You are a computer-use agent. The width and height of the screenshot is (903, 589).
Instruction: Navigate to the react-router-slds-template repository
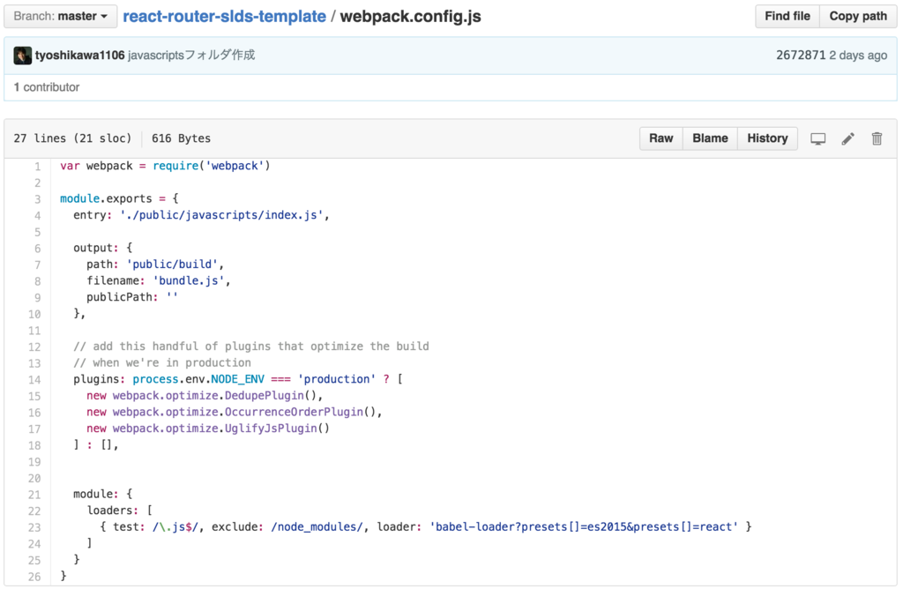tap(223, 16)
